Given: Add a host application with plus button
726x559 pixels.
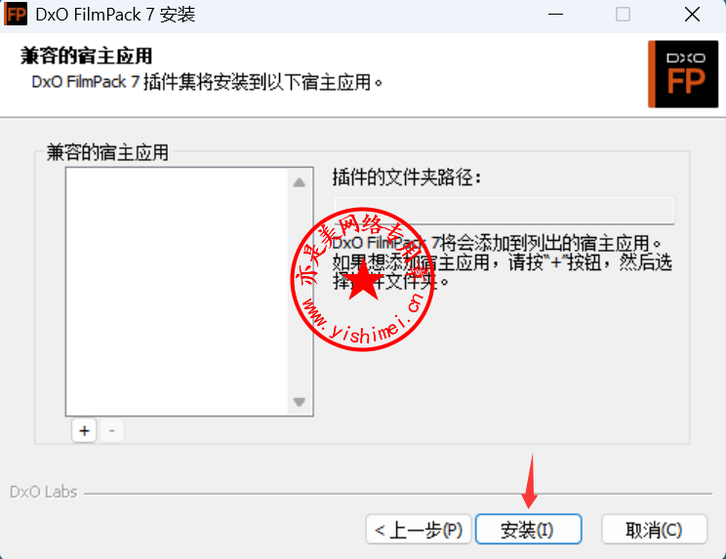Looking at the screenshot, I should [84, 430].
